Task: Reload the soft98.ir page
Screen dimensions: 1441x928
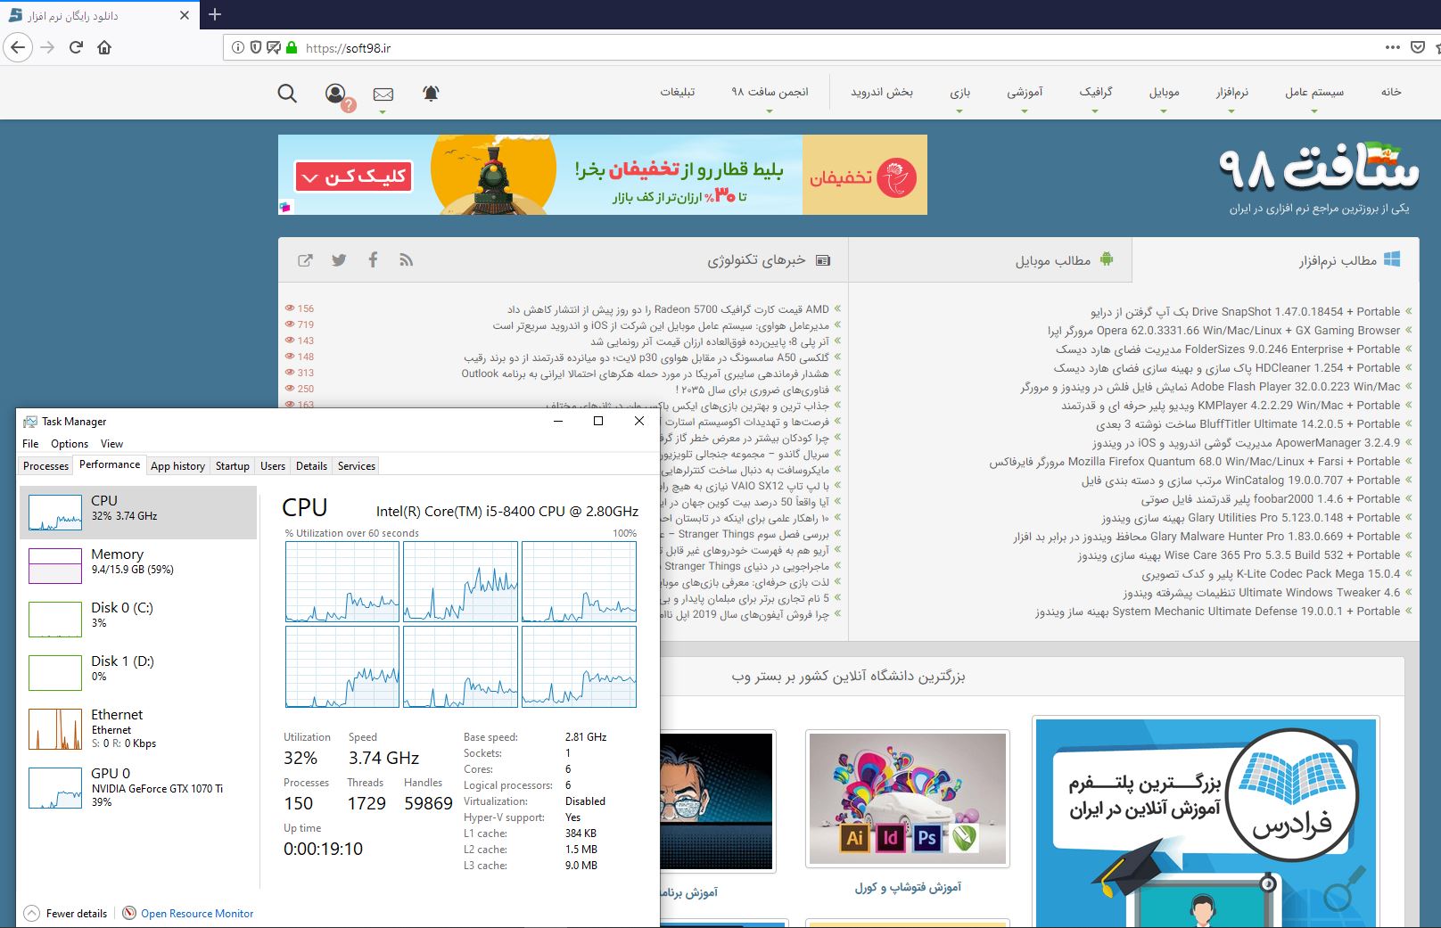Action: 77,47
